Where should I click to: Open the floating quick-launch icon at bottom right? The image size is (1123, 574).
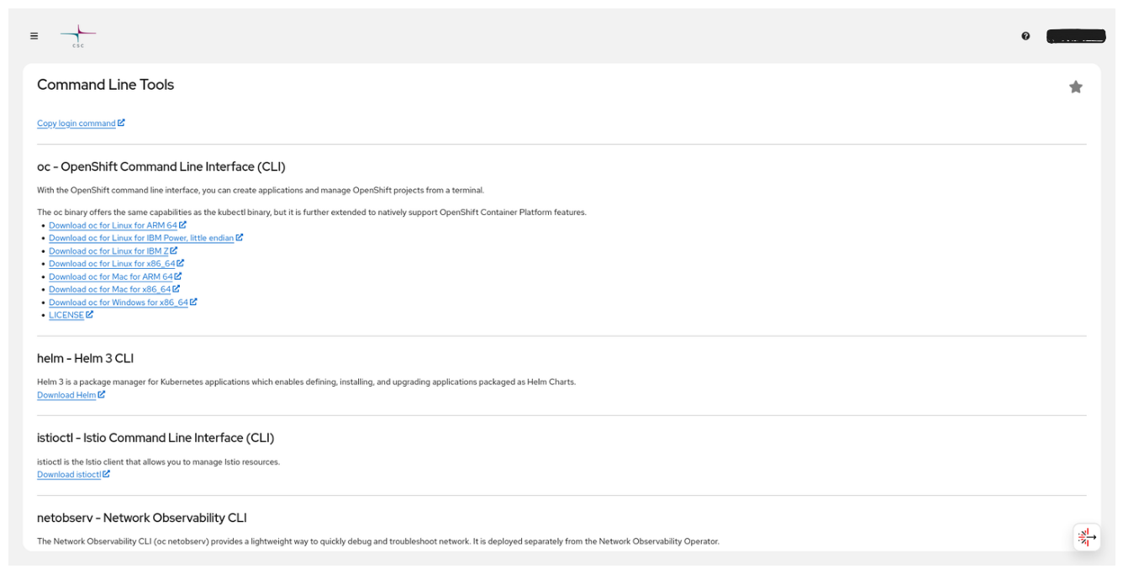[1086, 537]
